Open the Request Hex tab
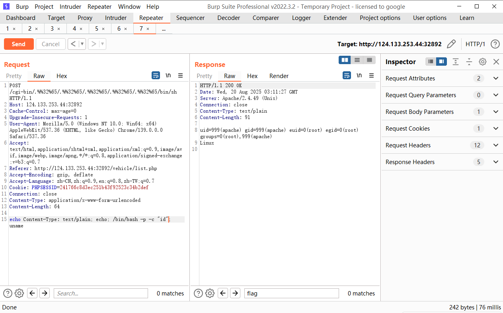Image resolution: width=503 pixels, height=313 pixels. coord(62,76)
